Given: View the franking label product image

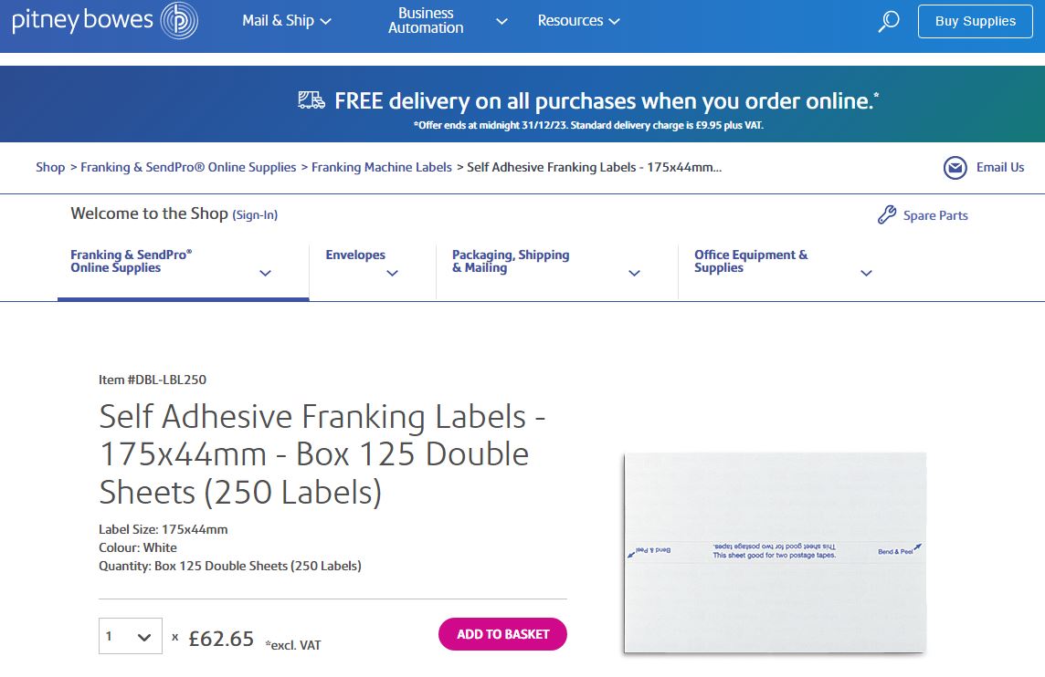Looking at the screenshot, I should (x=774, y=552).
